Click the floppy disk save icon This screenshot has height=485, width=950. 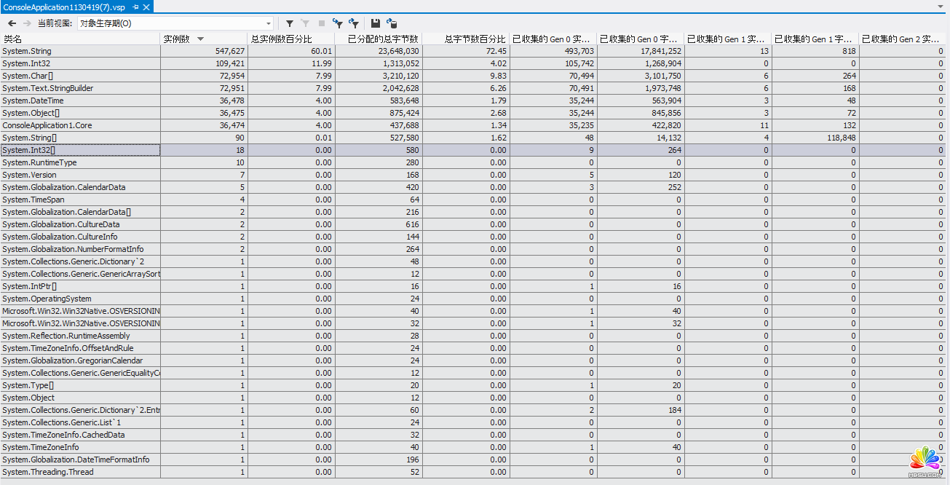coord(376,23)
